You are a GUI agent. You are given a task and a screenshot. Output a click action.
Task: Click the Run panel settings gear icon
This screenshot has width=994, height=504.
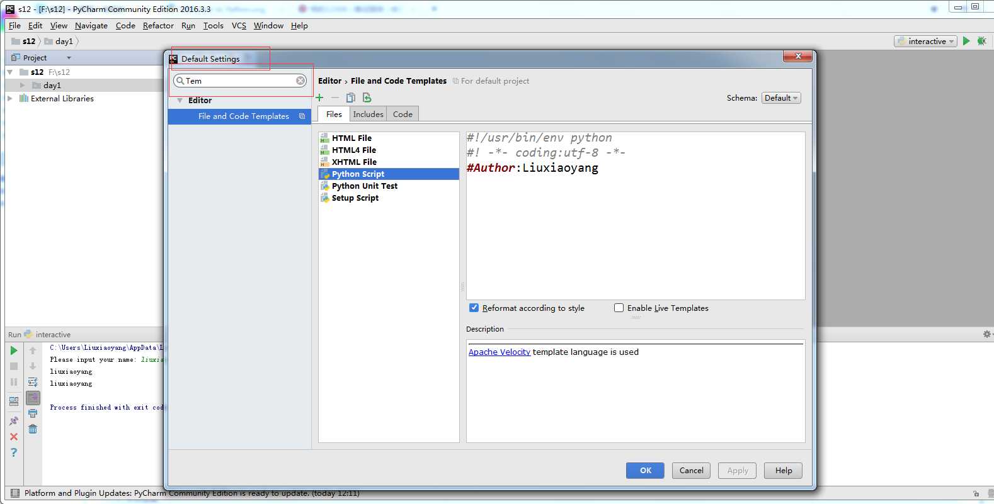coord(987,334)
